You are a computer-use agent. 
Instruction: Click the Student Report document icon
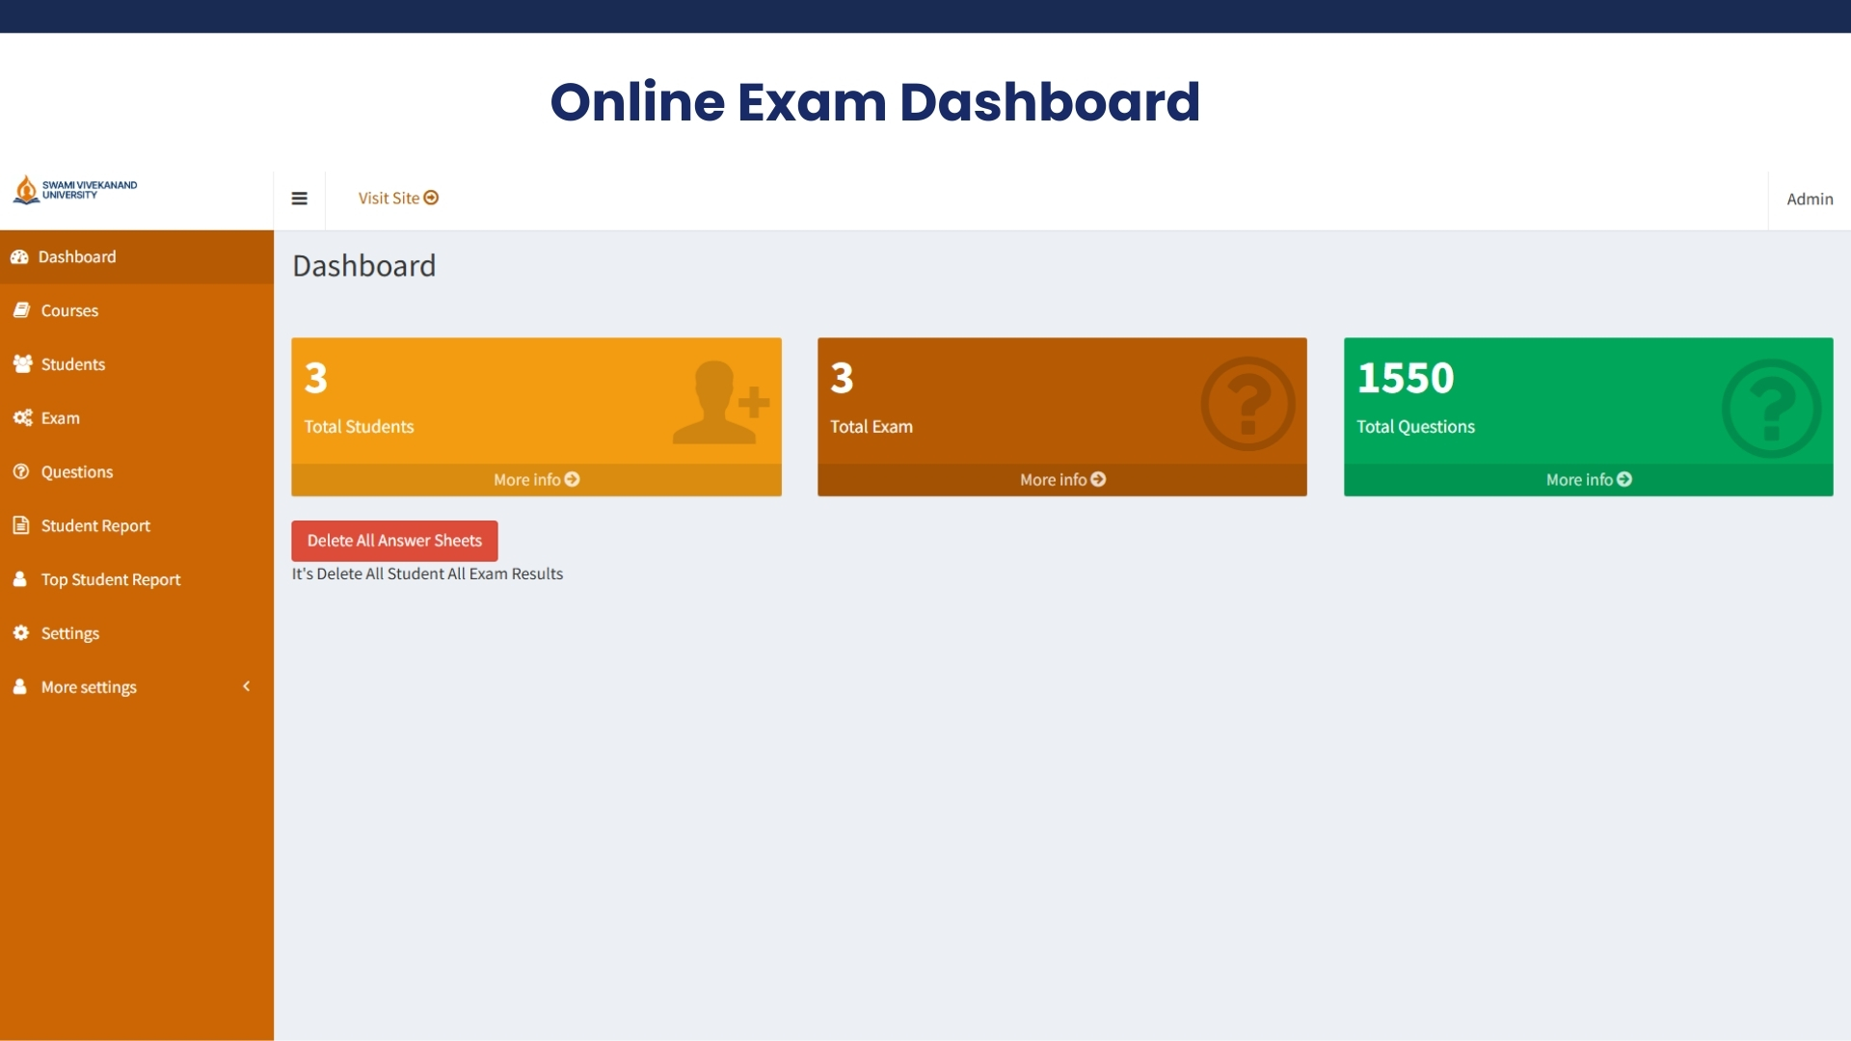coord(20,525)
